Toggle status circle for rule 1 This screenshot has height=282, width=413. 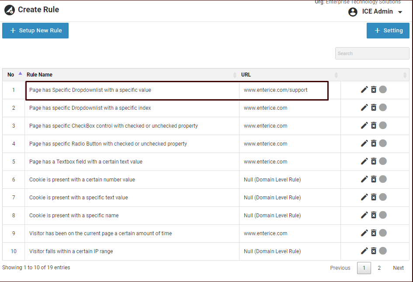383,90
